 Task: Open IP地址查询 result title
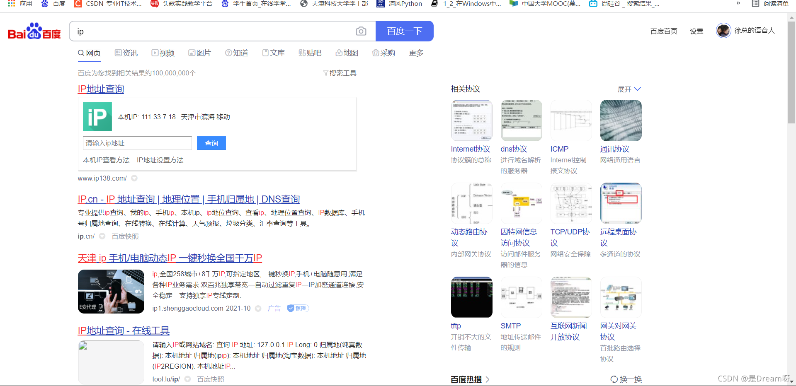tap(101, 89)
